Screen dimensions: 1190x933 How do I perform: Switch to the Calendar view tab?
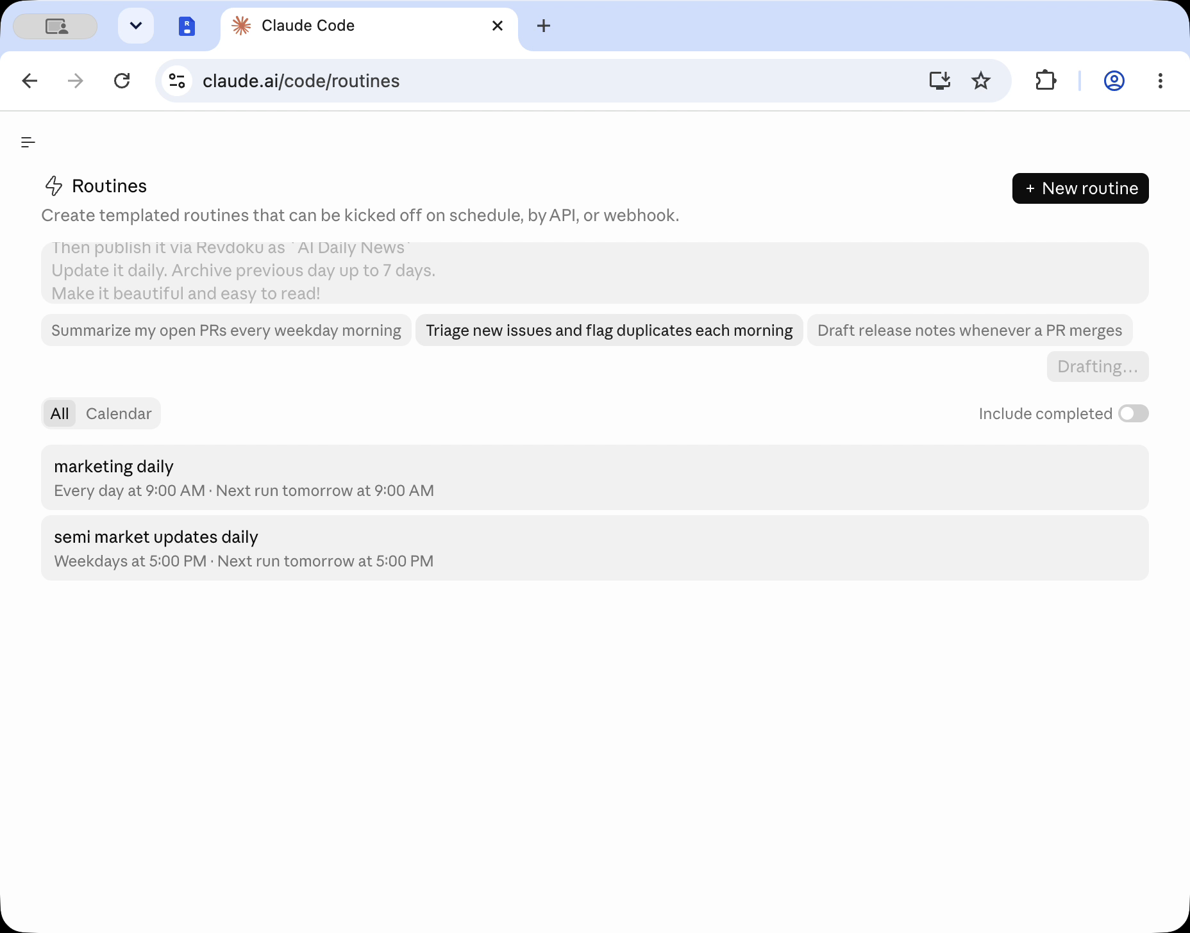[x=119, y=413]
